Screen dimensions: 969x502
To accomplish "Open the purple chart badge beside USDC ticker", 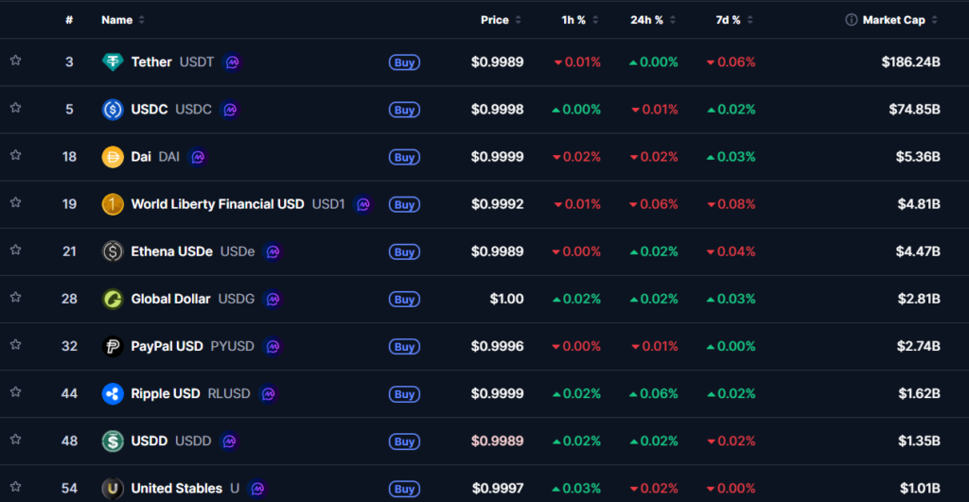I will 230,110.
